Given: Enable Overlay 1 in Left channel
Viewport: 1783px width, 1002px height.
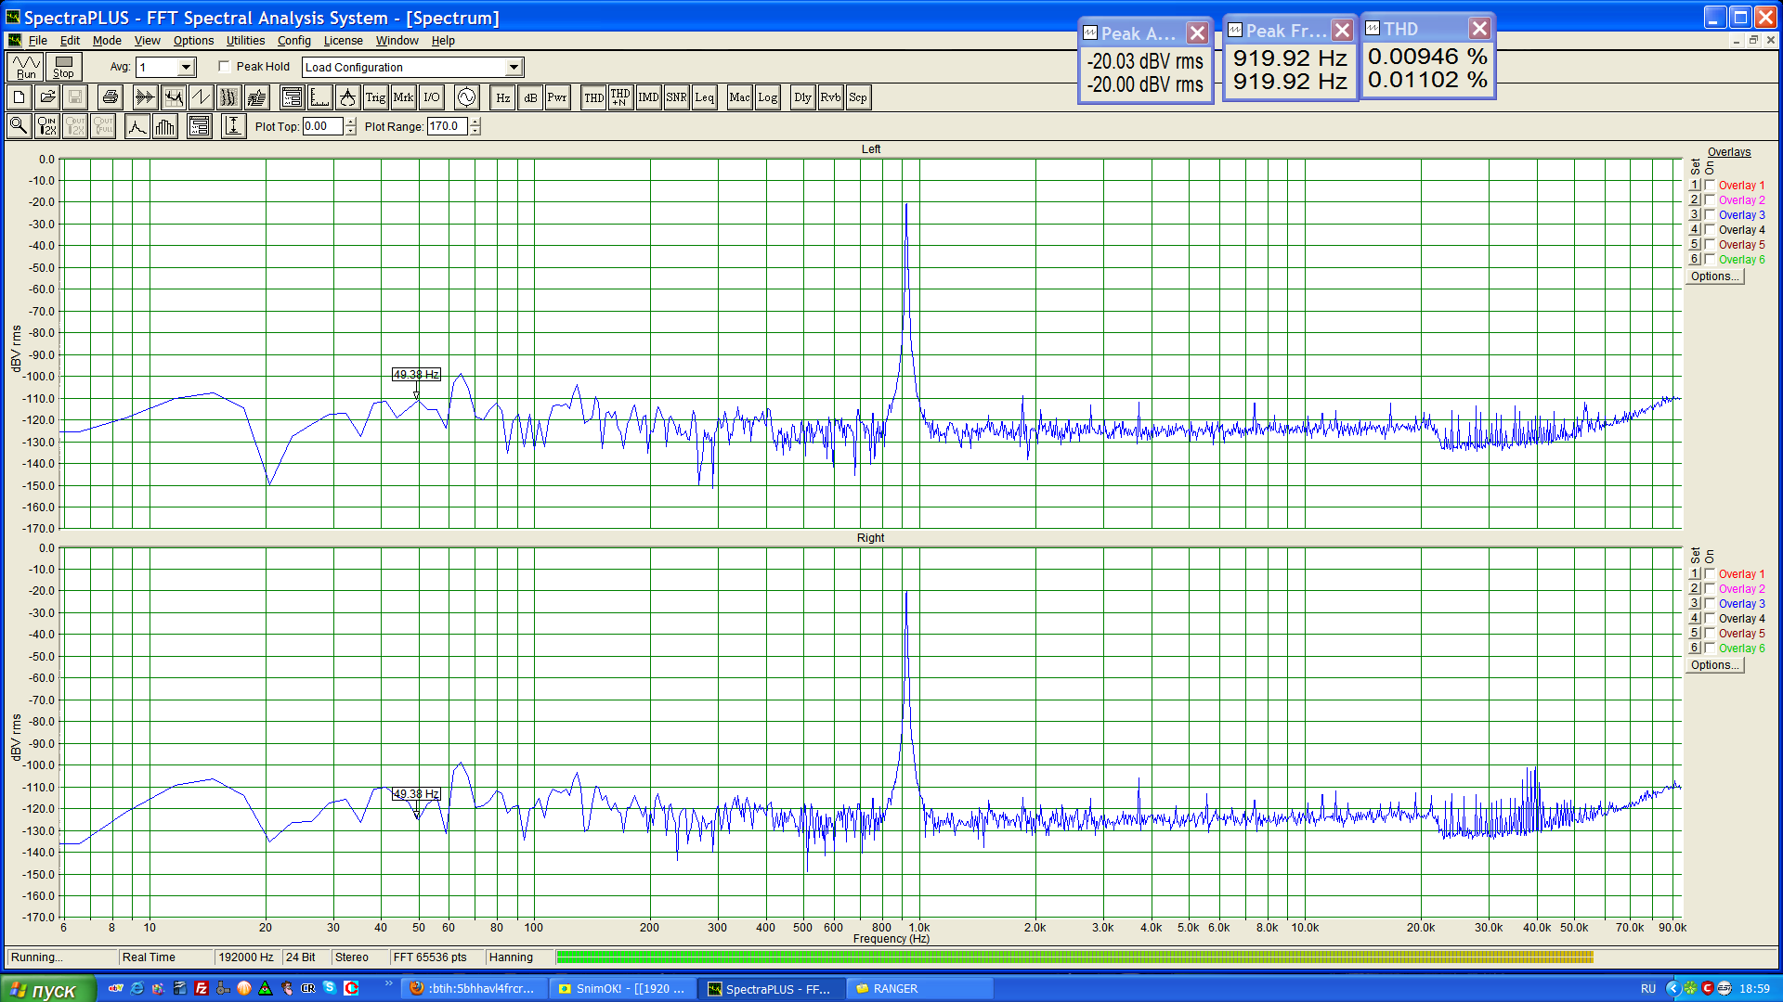Looking at the screenshot, I should pos(1710,186).
